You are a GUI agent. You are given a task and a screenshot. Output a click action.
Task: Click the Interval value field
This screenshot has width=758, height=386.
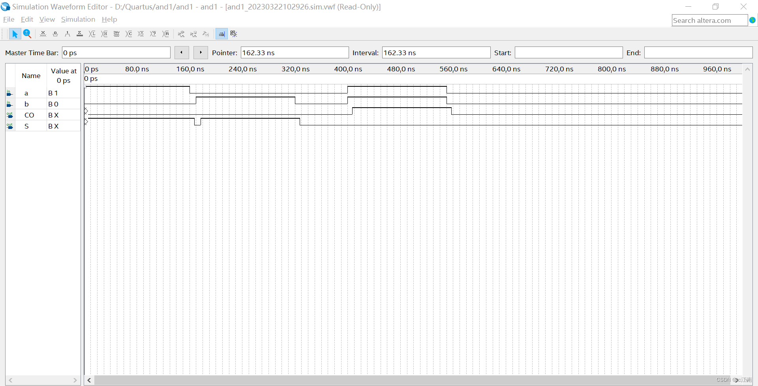[x=436, y=53]
